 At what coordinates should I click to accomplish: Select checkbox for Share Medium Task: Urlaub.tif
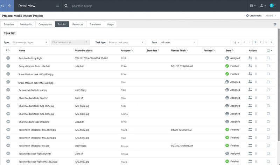click(268, 122)
